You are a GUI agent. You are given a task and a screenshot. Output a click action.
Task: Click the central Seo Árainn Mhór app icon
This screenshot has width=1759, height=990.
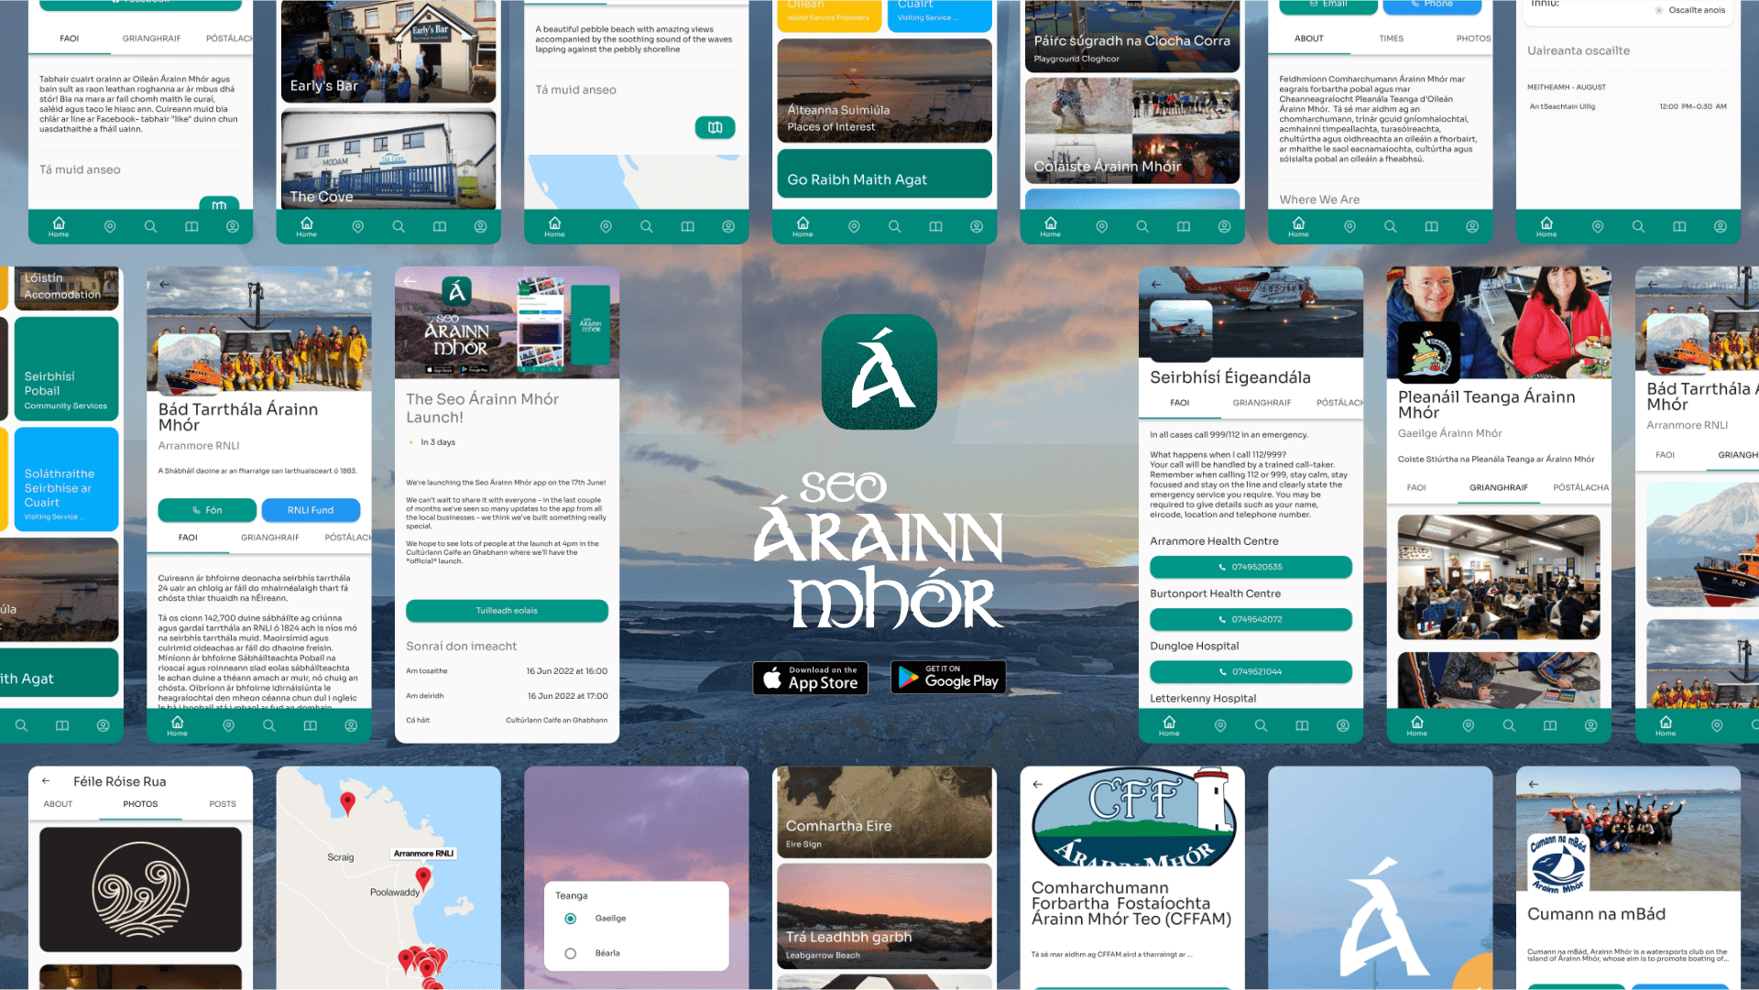tap(879, 372)
